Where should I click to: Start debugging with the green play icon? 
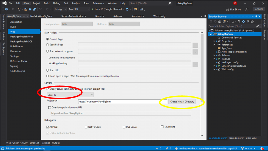click(x=92, y=9)
